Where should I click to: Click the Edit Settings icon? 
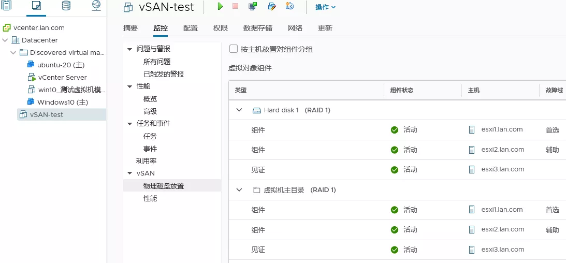pyautogui.click(x=271, y=7)
